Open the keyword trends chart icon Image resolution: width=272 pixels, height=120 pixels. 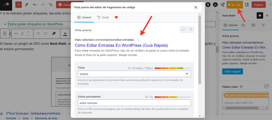[266, 86]
